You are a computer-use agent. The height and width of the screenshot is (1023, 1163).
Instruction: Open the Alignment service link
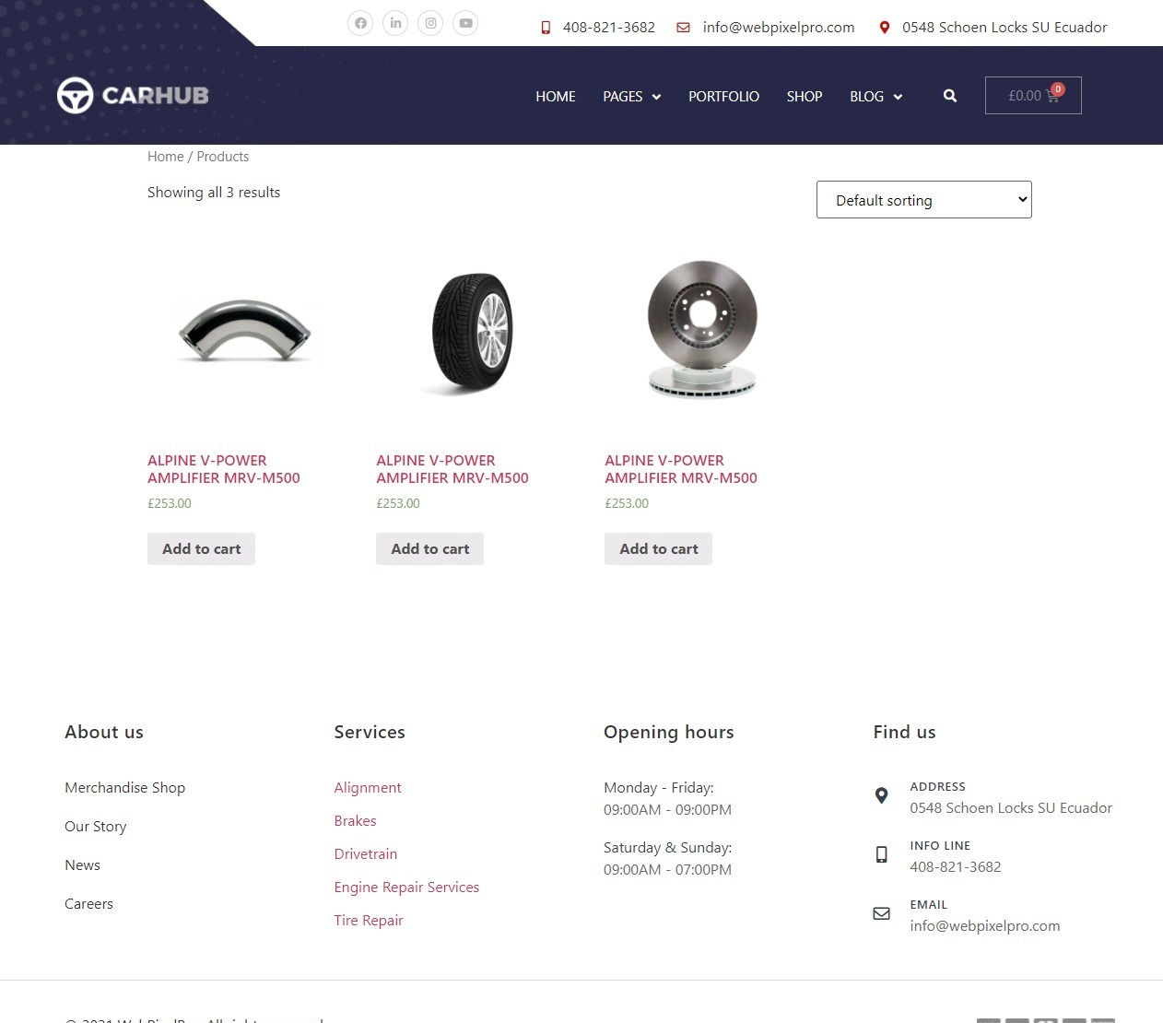pyautogui.click(x=368, y=787)
